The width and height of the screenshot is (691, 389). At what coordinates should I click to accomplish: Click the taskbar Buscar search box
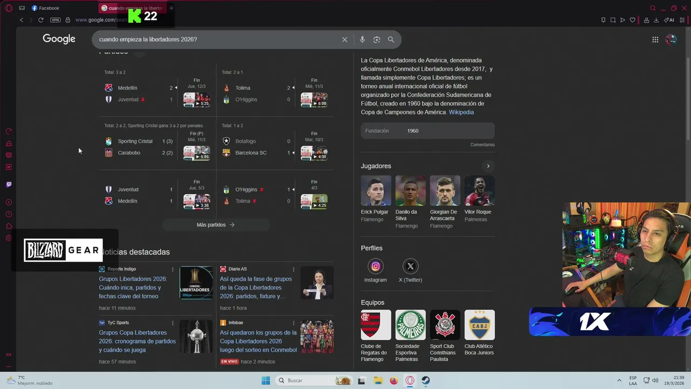tap(315, 380)
